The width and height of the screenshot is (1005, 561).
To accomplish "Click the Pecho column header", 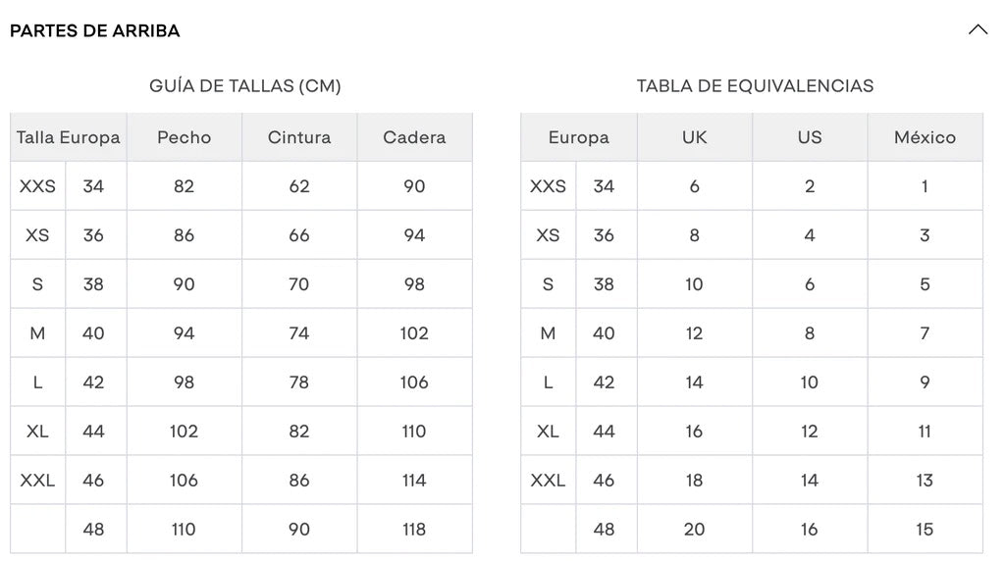I will 185,137.
